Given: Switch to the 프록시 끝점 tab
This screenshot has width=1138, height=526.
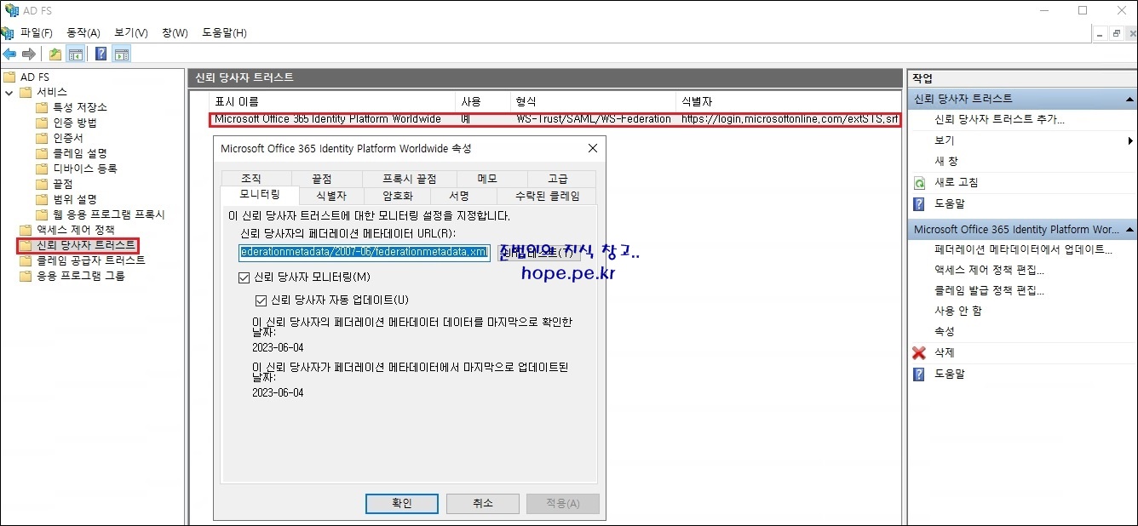Looking at the screenshot, I should tap(409, 179).
